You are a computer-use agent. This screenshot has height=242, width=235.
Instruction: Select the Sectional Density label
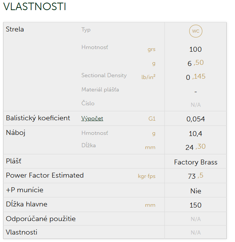104,75
